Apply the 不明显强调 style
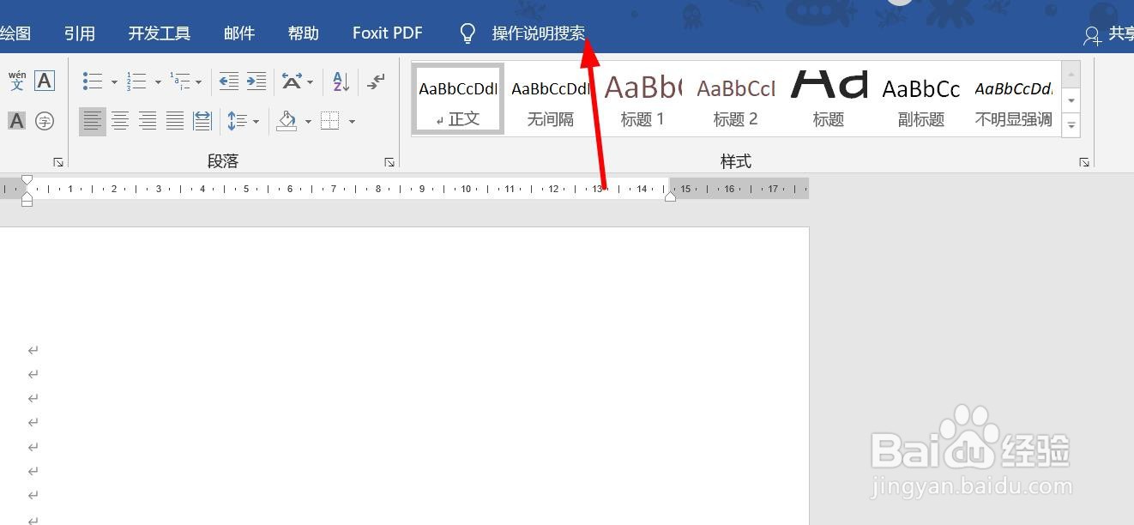The height and width of the screenshot is (525, 1134). (x=1014, y=99)
